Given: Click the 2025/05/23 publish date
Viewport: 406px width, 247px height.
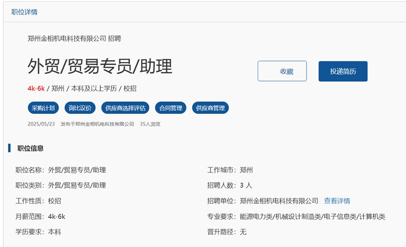Looking at the screenshot, I should pos(41,124).
